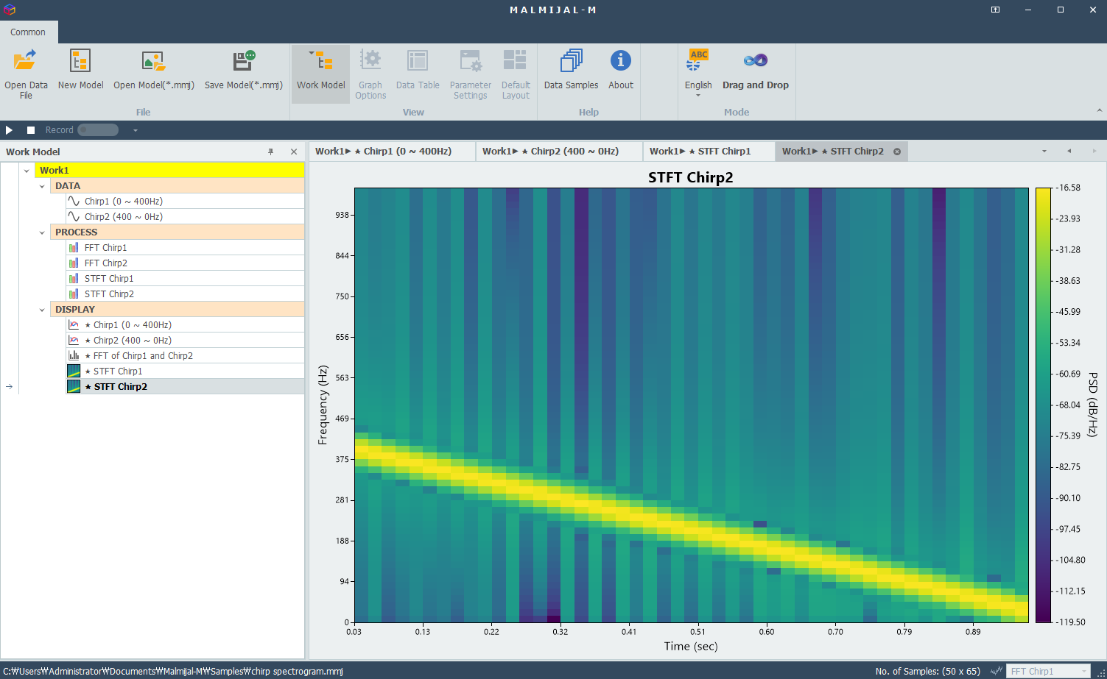
Task: Select STFT Chirp2 process item
Action: tap(185, 294)
